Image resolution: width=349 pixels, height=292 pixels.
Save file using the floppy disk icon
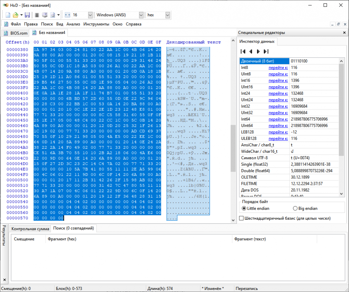(x=27, y=15)
